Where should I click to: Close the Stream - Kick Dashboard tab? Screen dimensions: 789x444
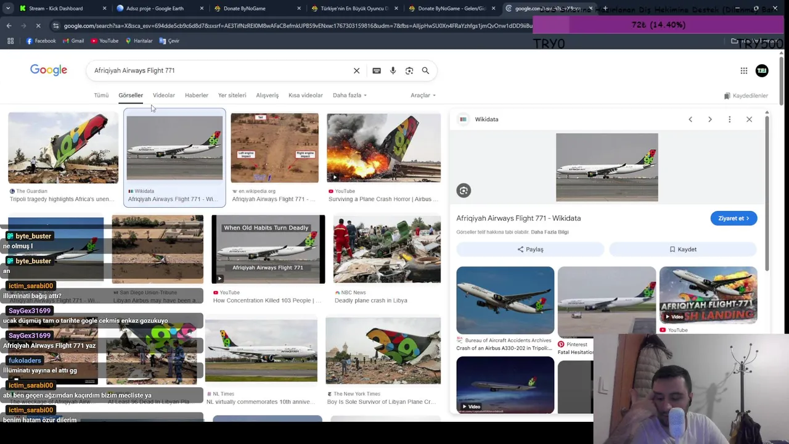click(x=104, y=9)
